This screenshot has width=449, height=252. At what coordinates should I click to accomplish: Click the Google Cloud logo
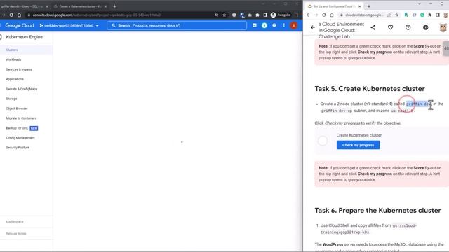point(20,25)
